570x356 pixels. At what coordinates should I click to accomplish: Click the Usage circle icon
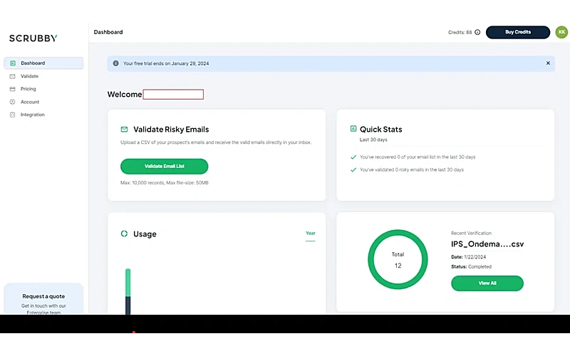124,234
